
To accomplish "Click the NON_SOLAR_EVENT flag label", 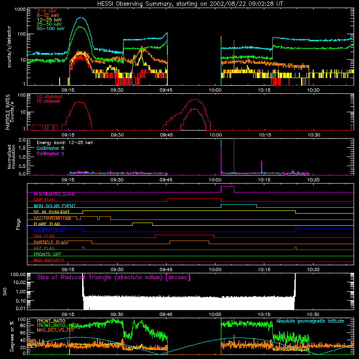I will 54,206.
